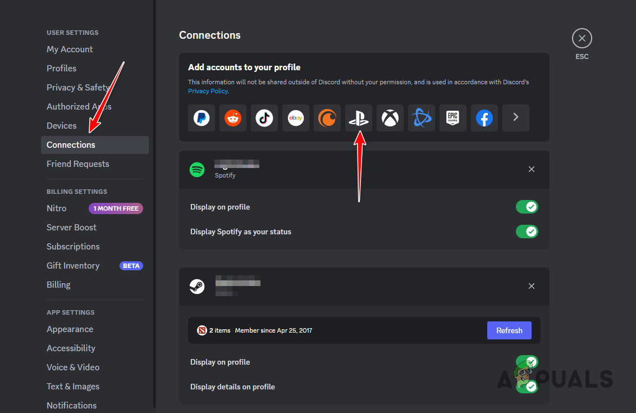Image resolution: width=636 pixels, height=413 pixels.
Task: Turn off Display Spotify as your status
Action: coord(527,231)
